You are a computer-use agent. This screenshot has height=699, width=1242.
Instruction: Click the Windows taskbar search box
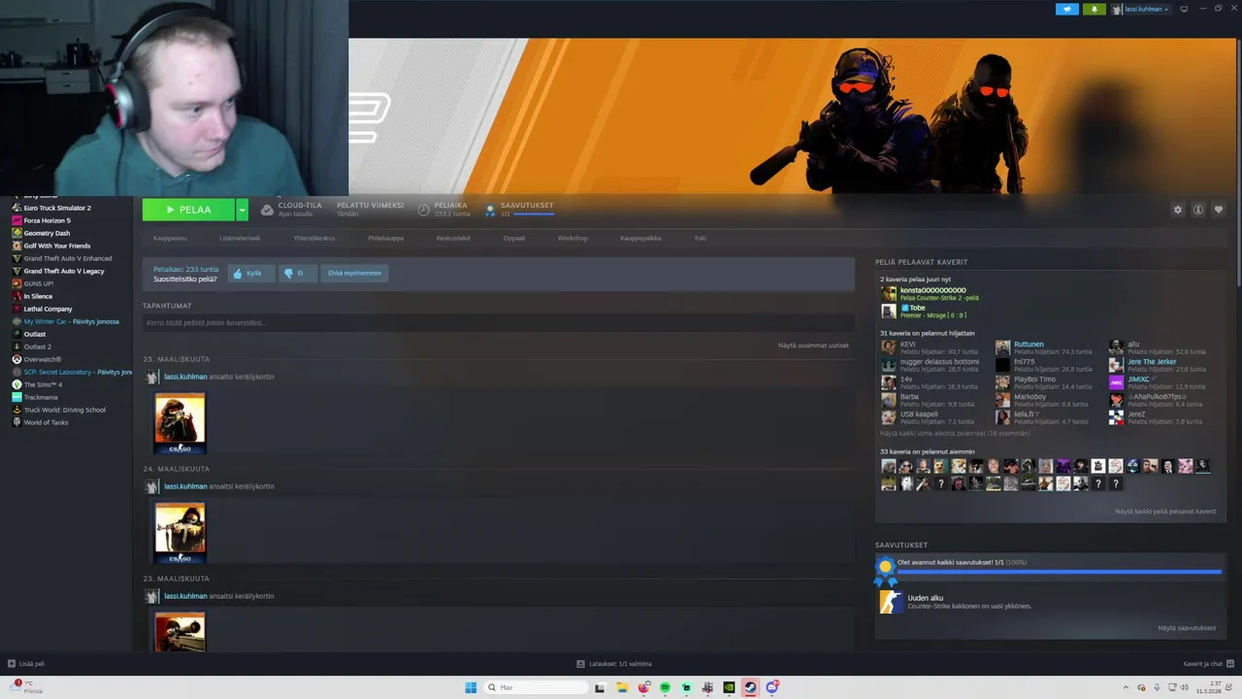point(536,687)
